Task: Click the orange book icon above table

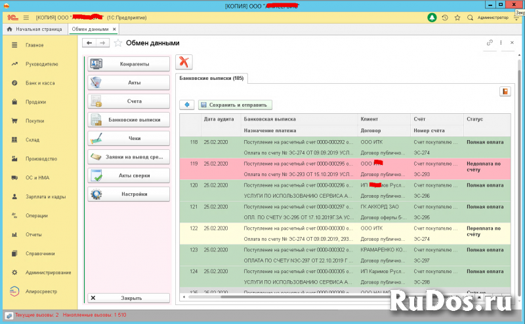Action: 505,92
